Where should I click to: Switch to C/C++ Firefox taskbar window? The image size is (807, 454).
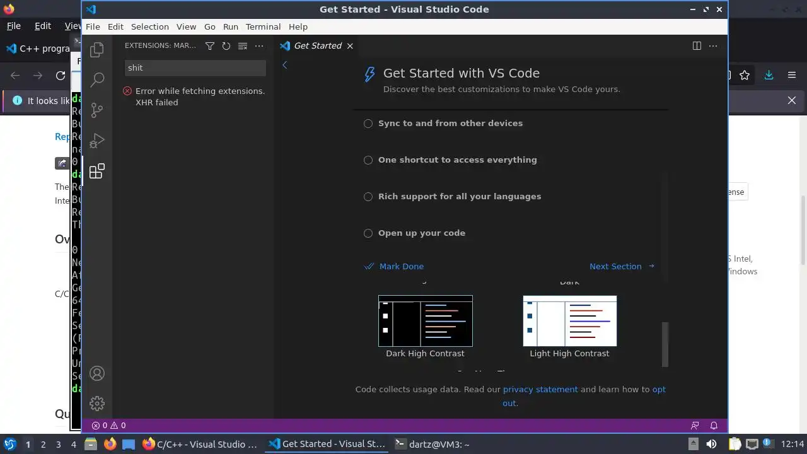(x=200, y=444)
